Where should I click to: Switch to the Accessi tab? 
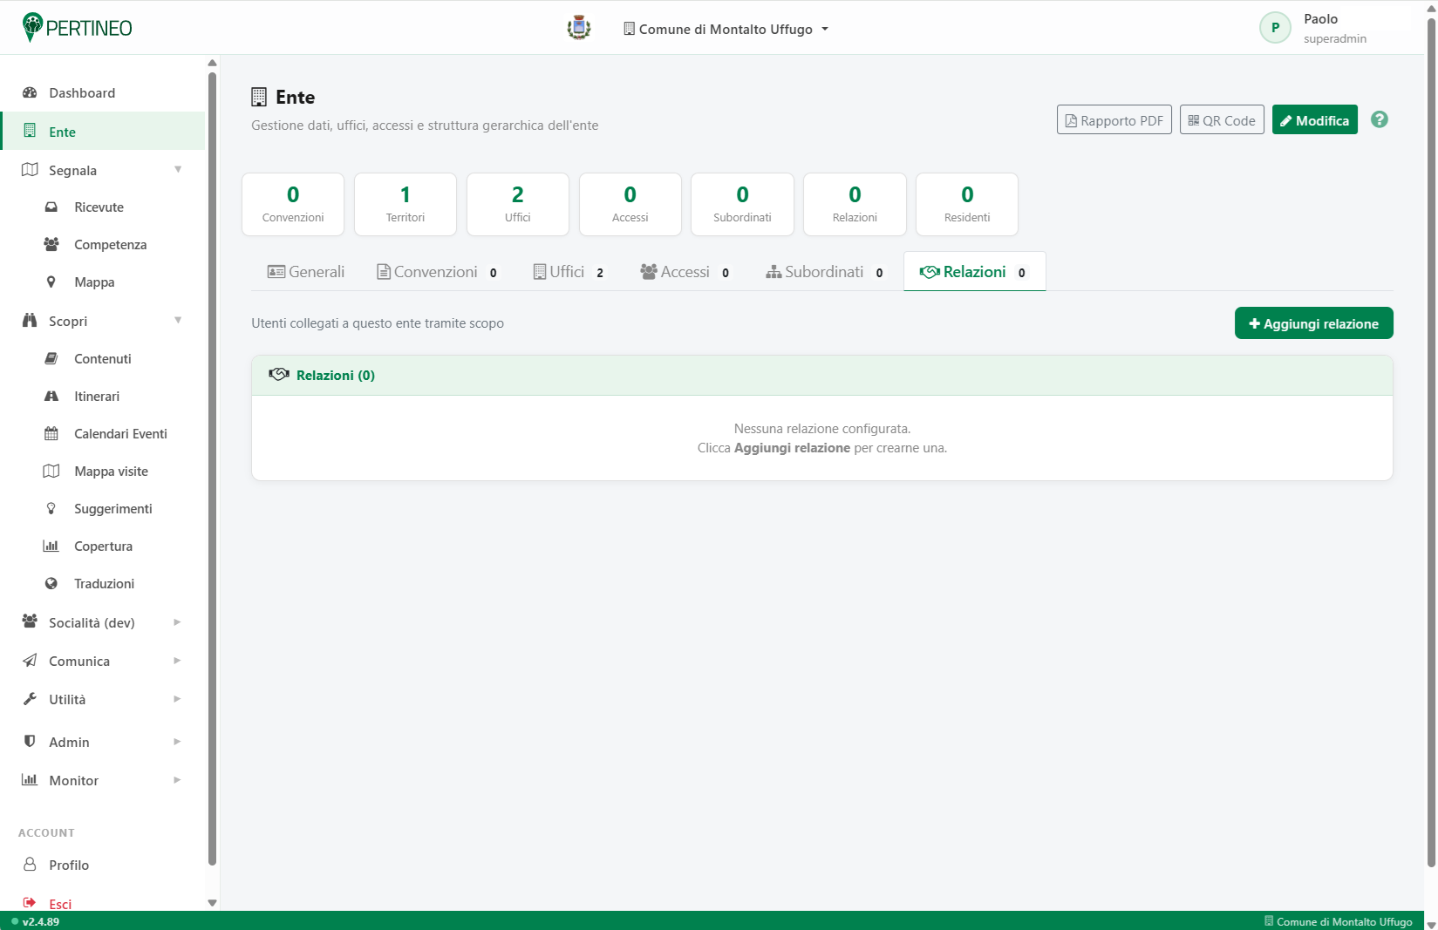(686, 272)
